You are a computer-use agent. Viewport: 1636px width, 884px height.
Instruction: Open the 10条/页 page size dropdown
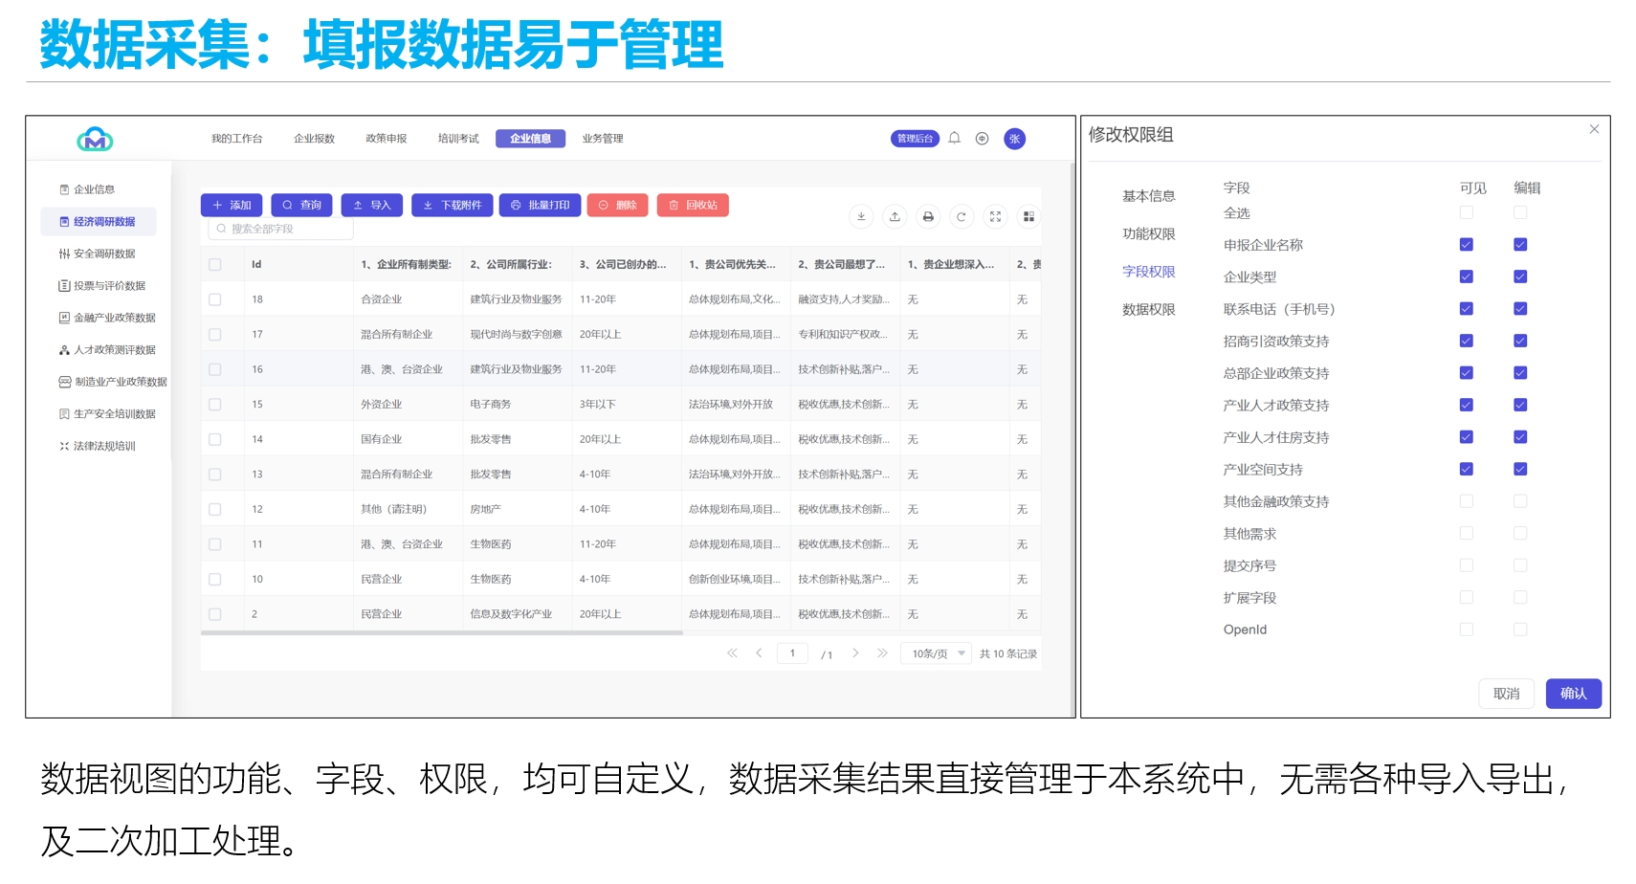point(937,653)
